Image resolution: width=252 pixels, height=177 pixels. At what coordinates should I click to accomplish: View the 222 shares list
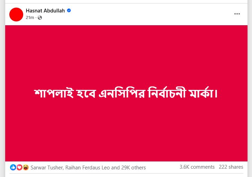(231, 167)
